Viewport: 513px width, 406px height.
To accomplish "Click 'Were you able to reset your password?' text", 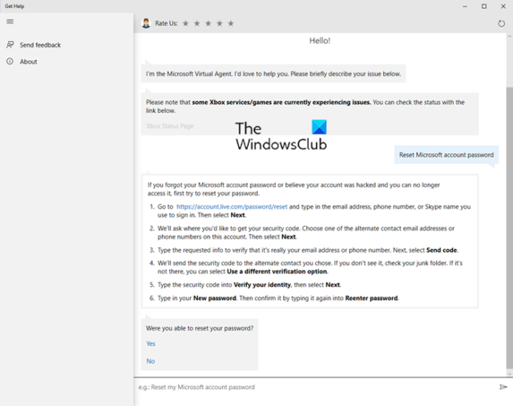I will [200, 328].
